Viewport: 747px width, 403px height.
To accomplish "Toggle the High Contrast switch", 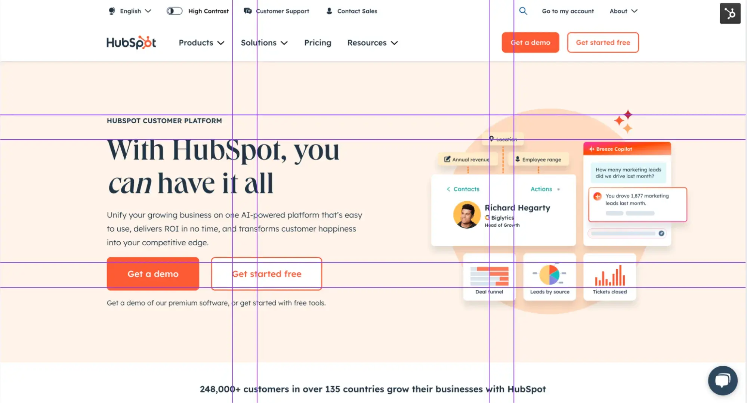I will click(174, 11).
